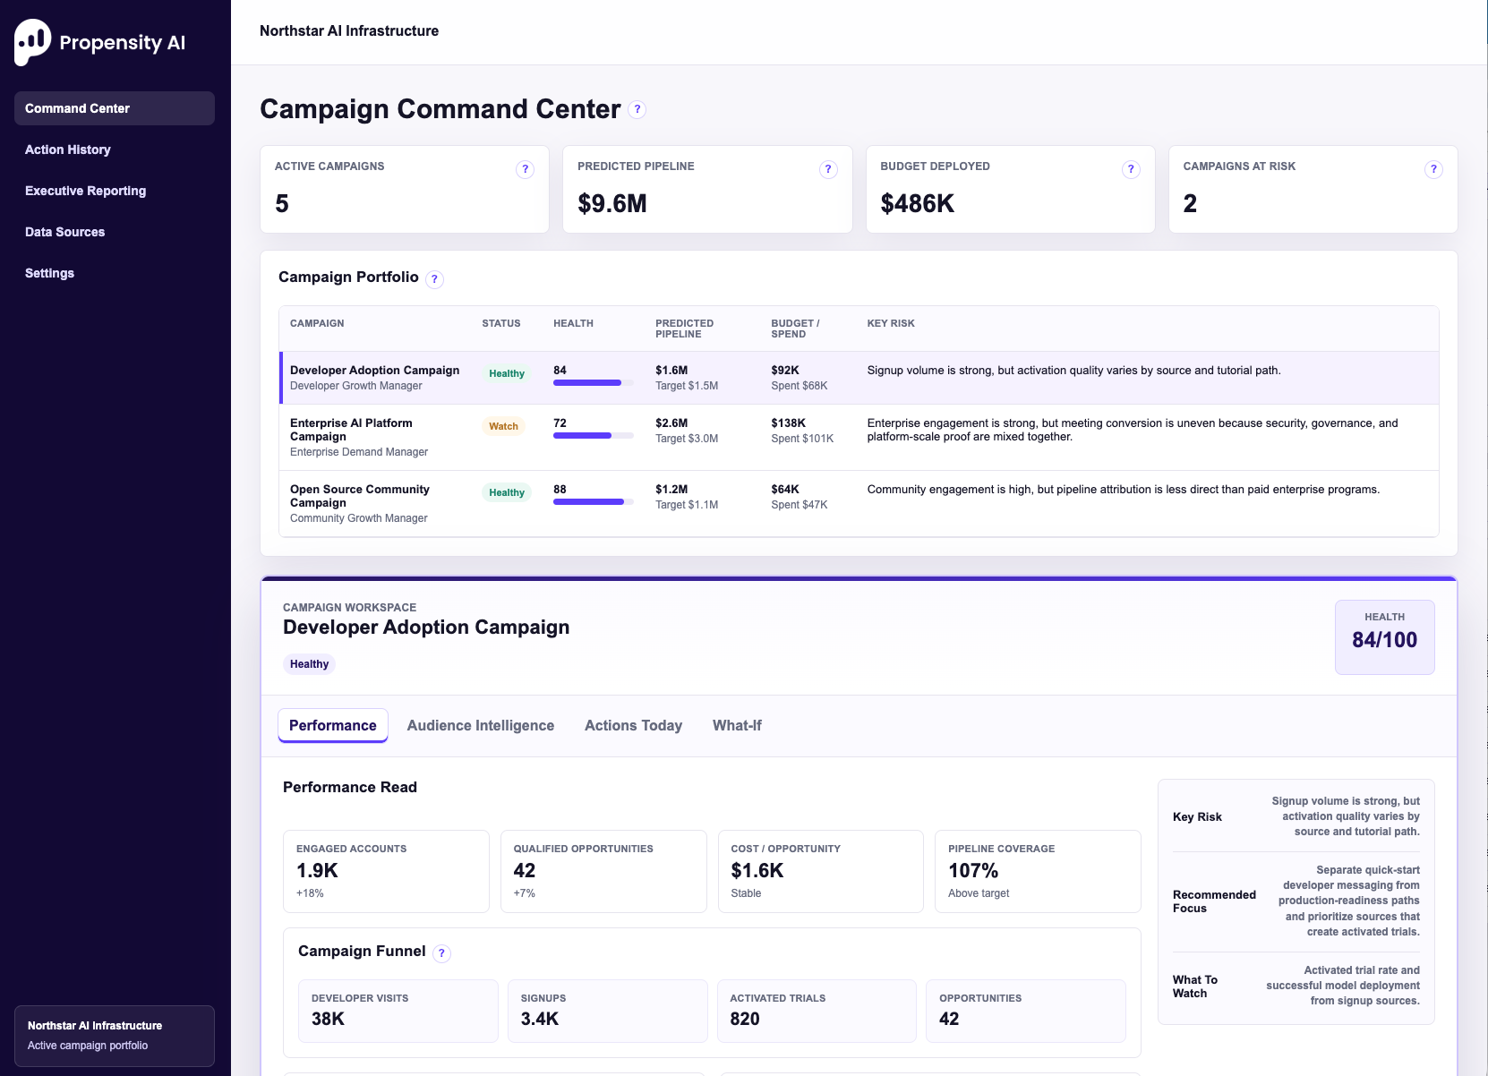Click the Key Risk column header
The height and width of the screenshot is (1076, 1488).
coord(891,323)
